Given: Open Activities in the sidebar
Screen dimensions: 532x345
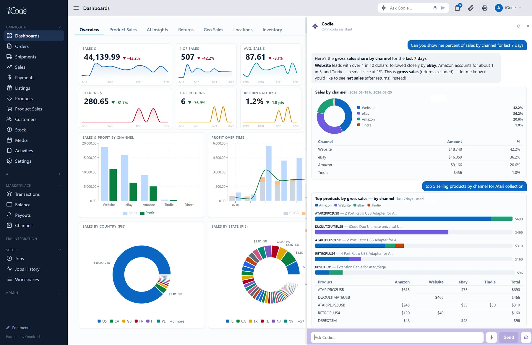Looking at the screenshot, I should [34, 150].
